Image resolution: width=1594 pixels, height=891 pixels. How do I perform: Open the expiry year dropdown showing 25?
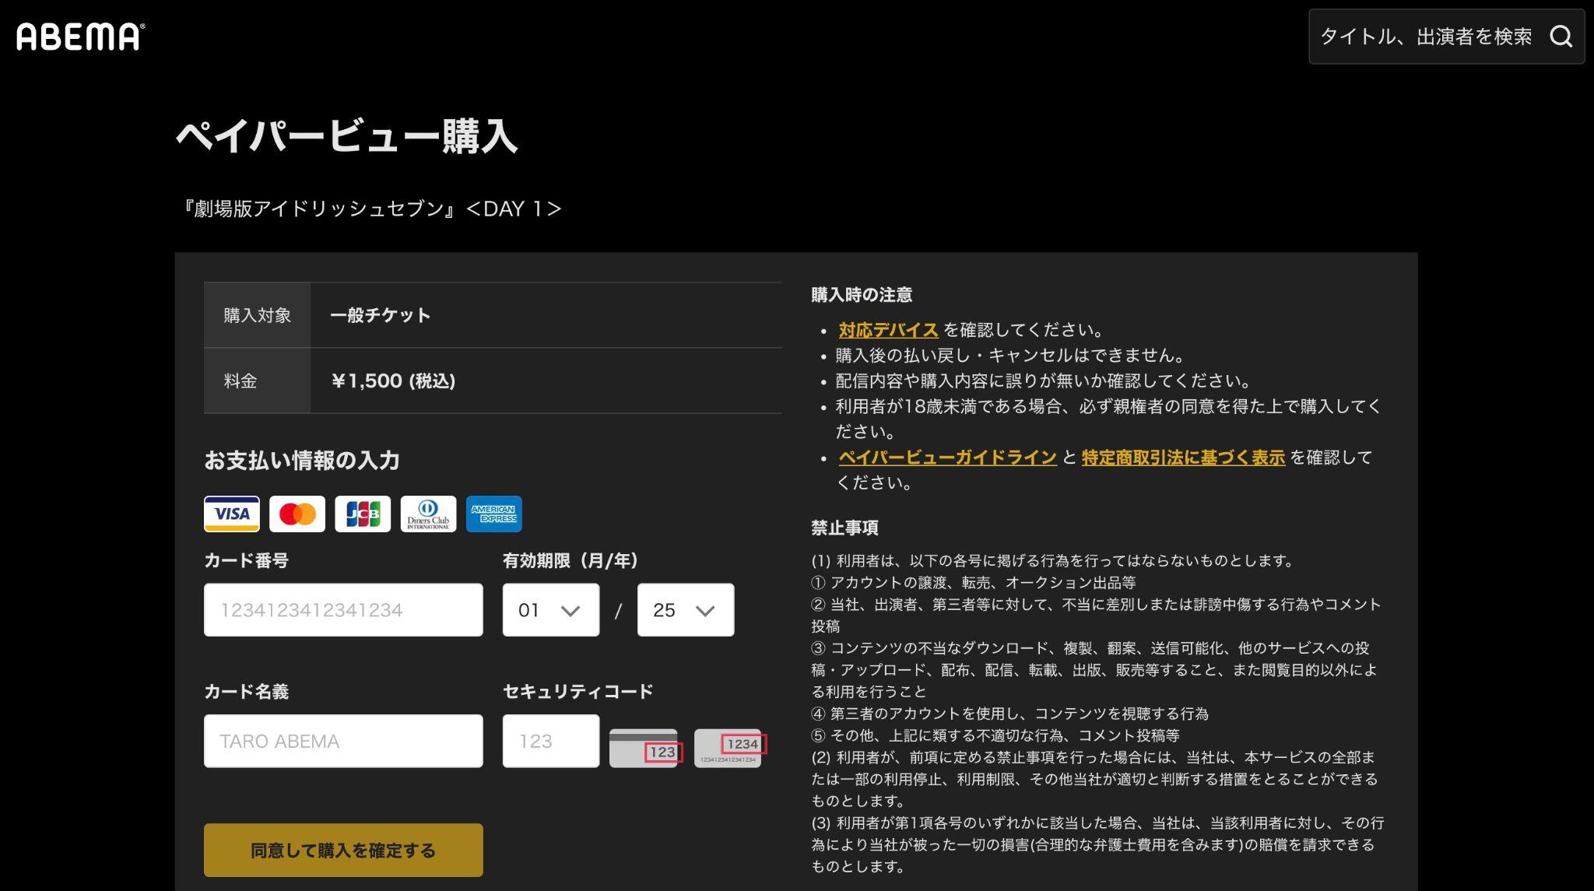[686, 610]
